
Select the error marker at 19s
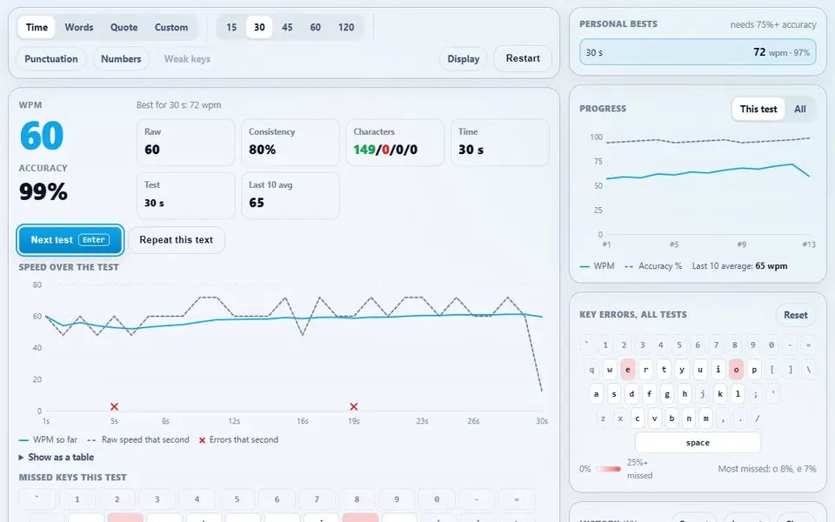[x=354, y=406]
